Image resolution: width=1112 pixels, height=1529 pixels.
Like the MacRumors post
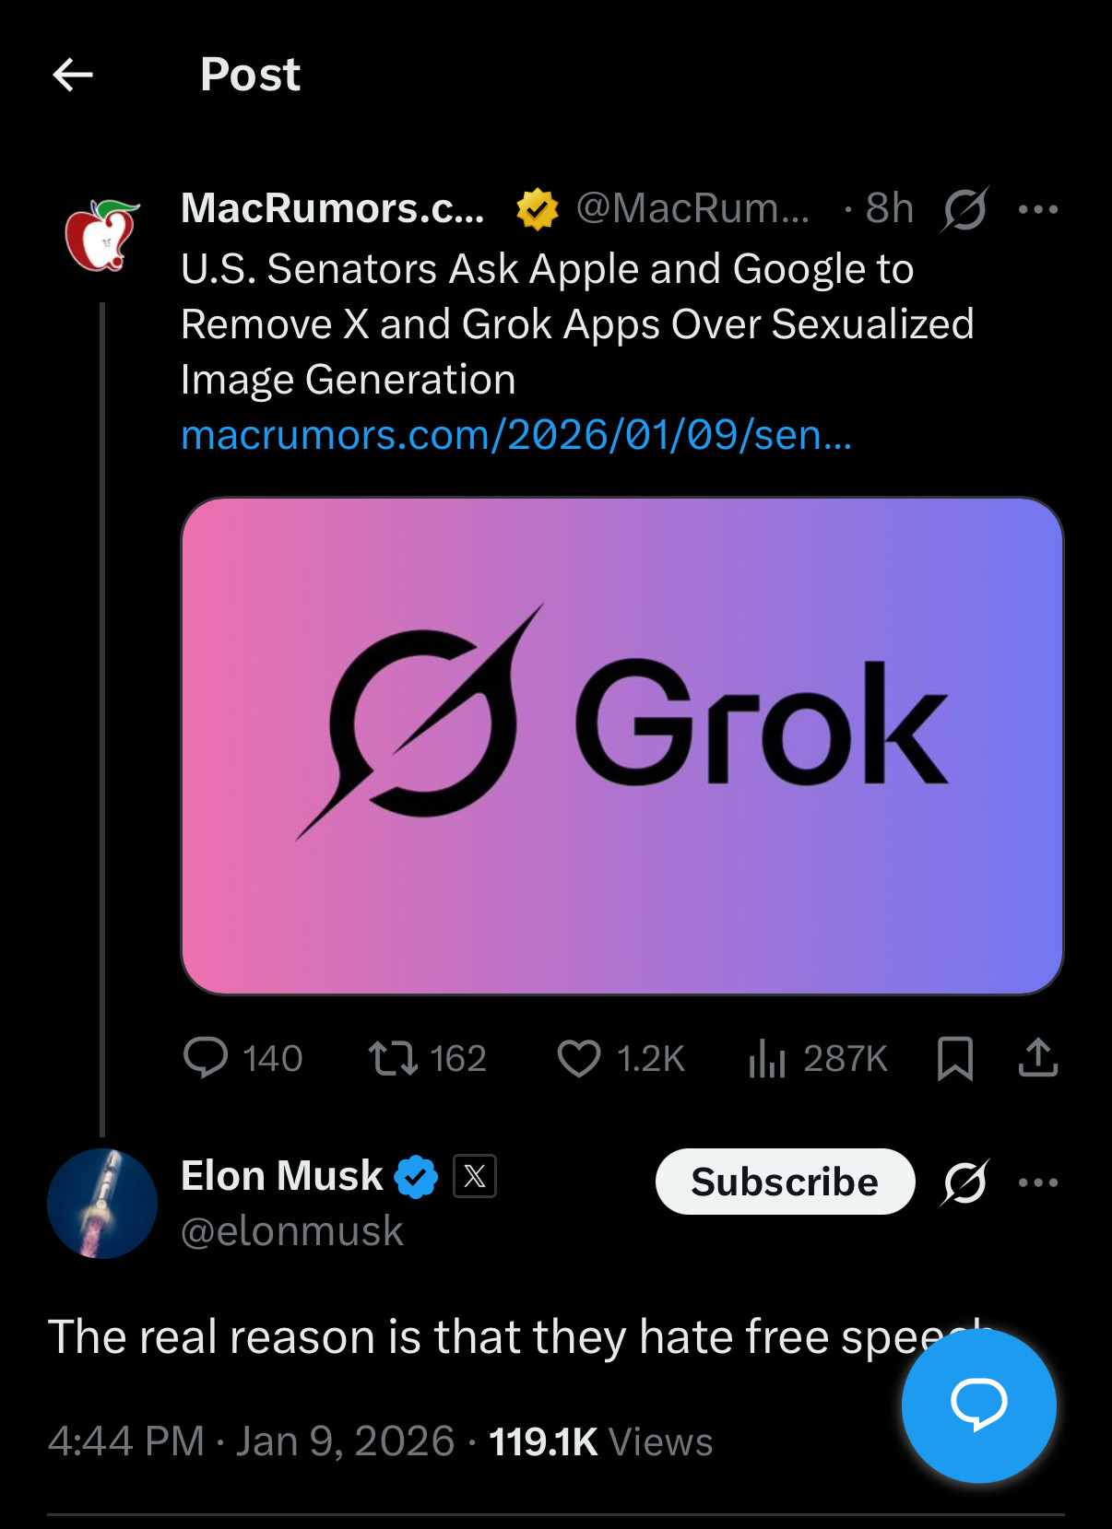[579, 1058]
